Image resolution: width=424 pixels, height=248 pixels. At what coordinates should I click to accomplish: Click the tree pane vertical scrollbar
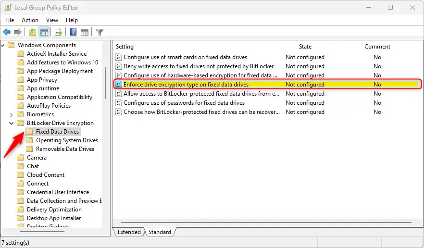pos(105,83)
